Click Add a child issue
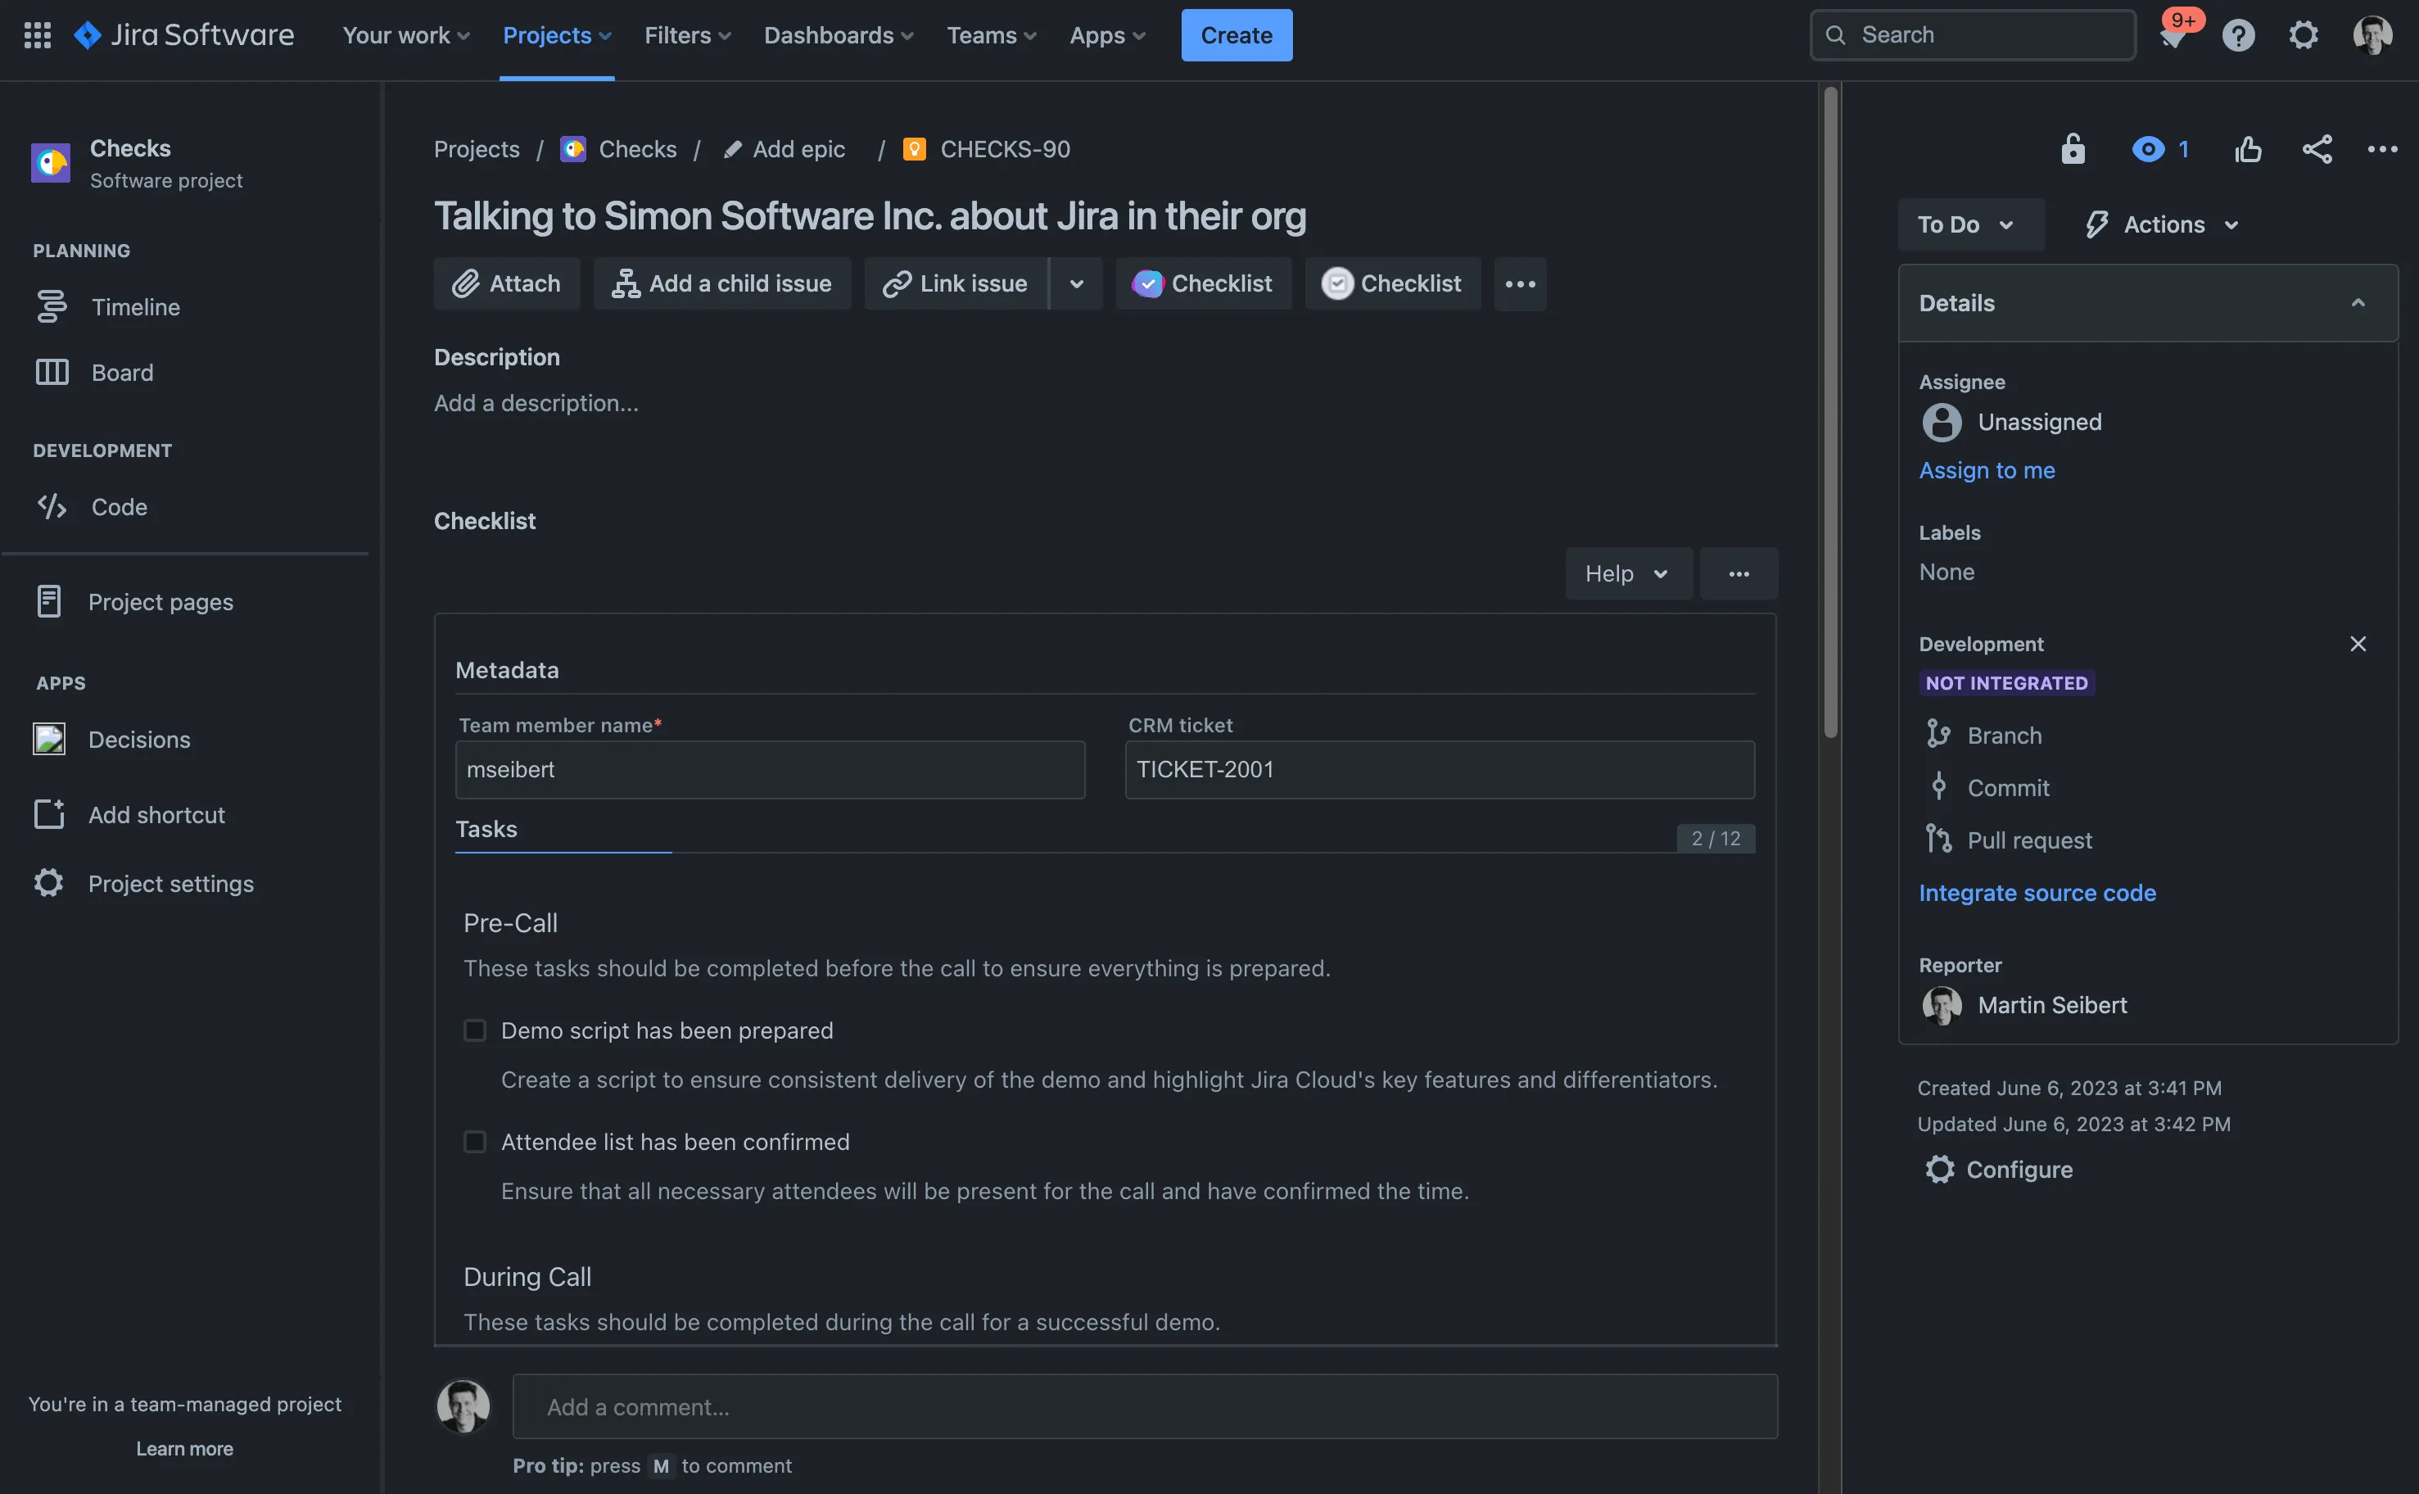This screenshot has height=1494, width=2419. (x=722, y=283)
